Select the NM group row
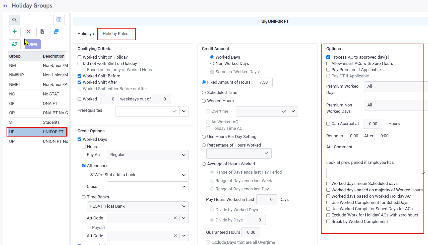This screenshot has width=428, height=245. (x=38, y=65)
